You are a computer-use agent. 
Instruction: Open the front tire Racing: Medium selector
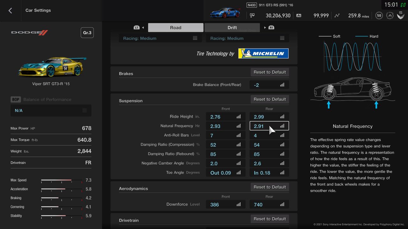160,38
